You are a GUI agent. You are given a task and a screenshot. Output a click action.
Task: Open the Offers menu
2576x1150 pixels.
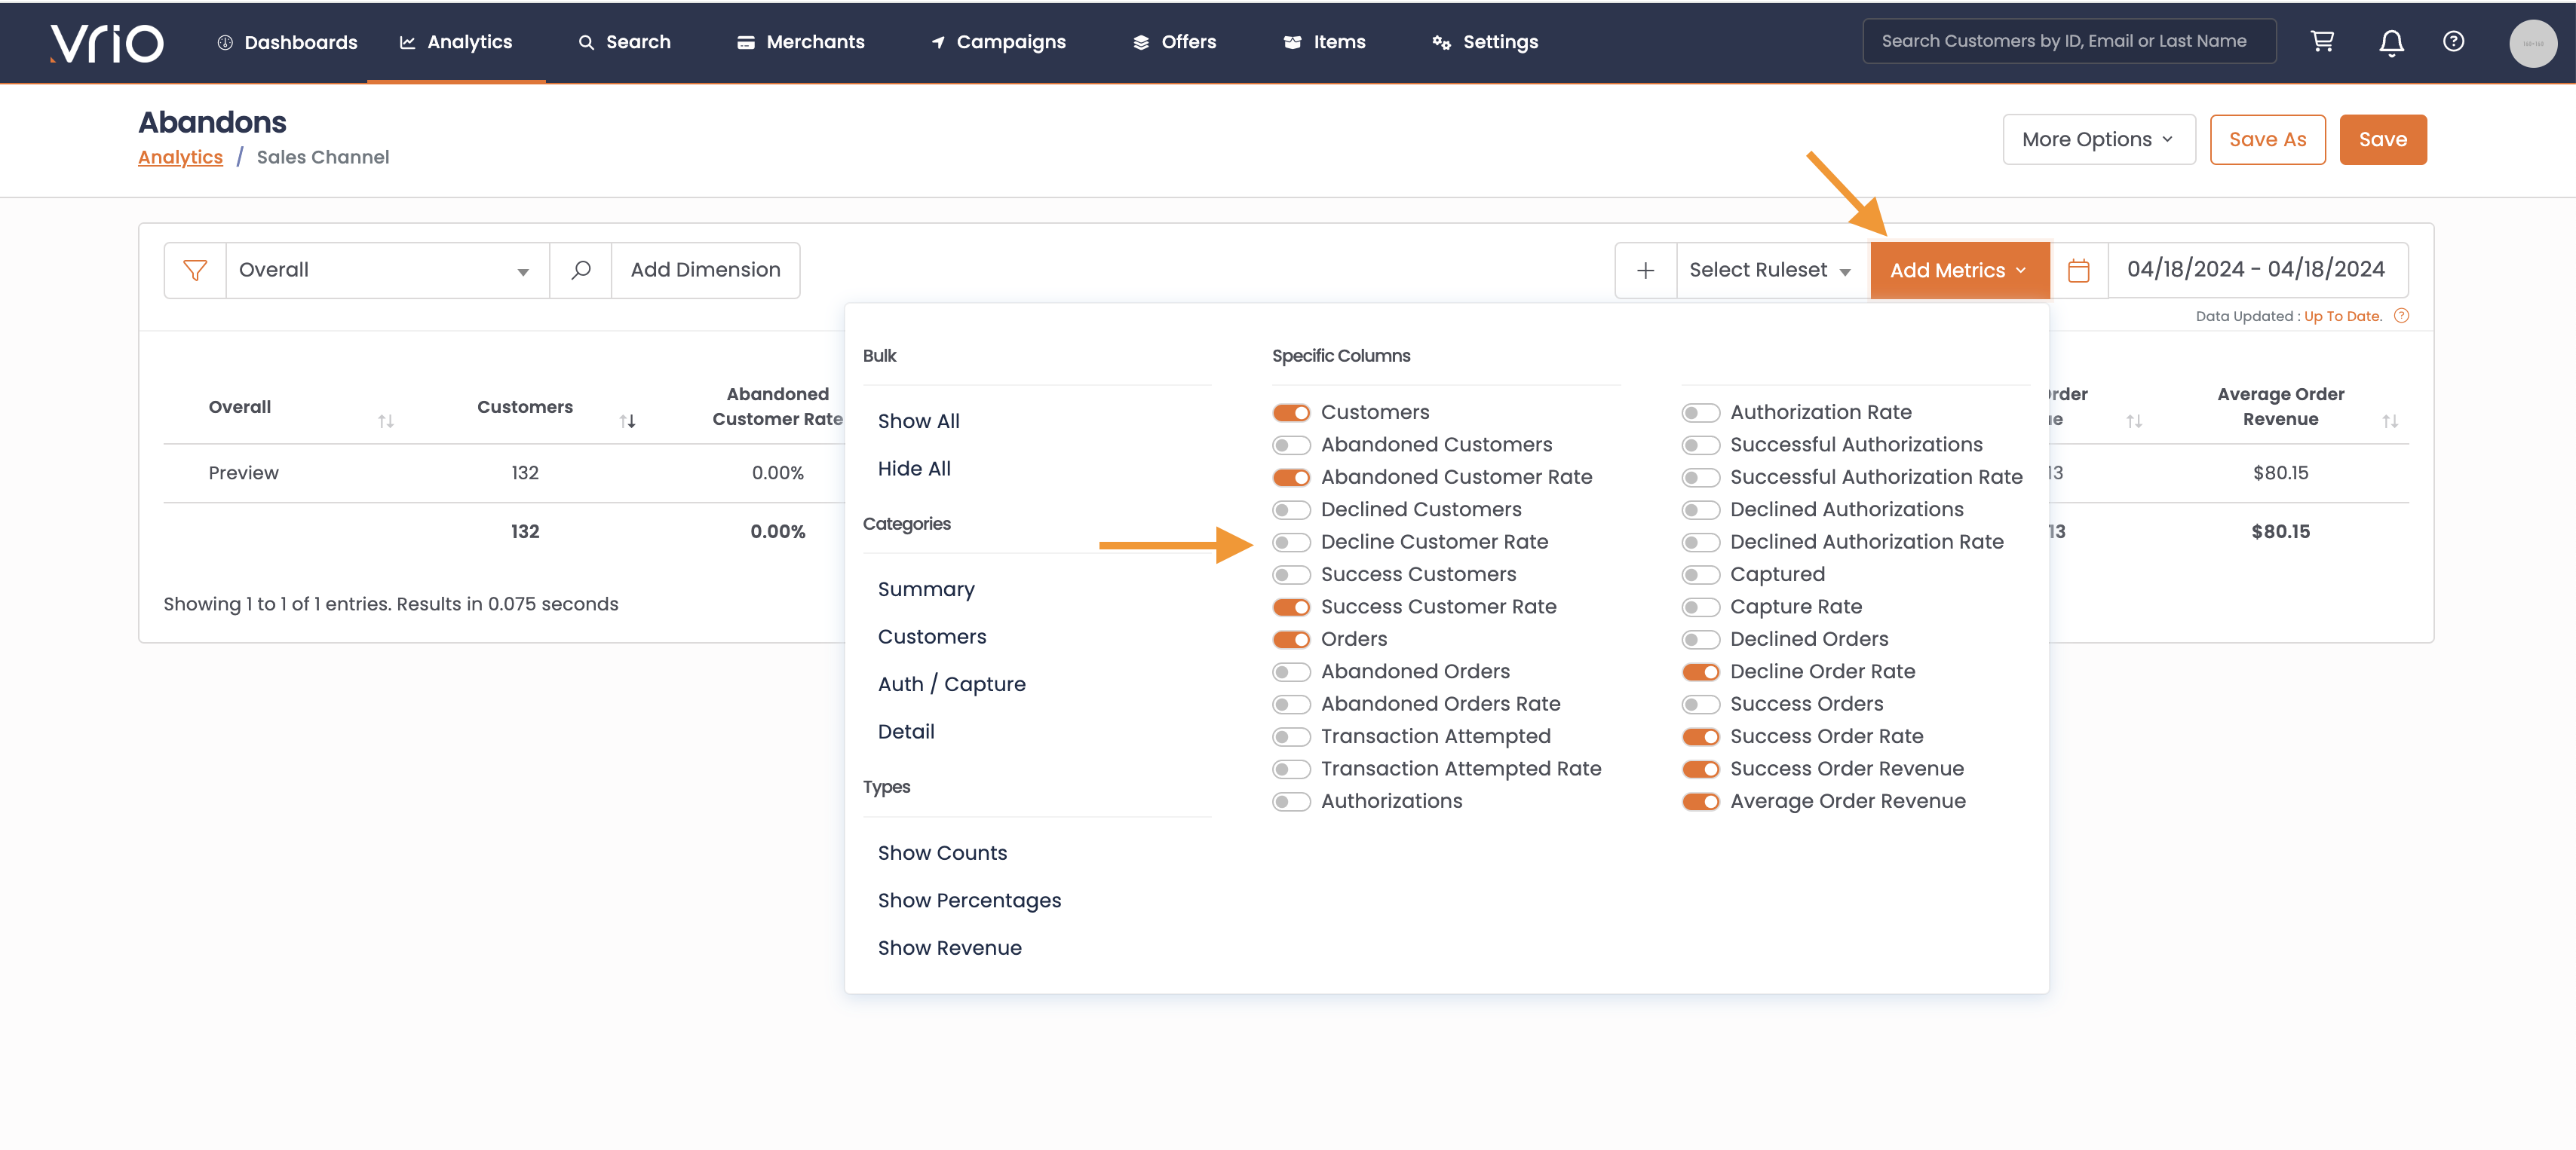point(1175,42)
